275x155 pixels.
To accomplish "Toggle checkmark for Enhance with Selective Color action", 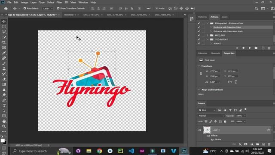I will [x=199, y=27].
